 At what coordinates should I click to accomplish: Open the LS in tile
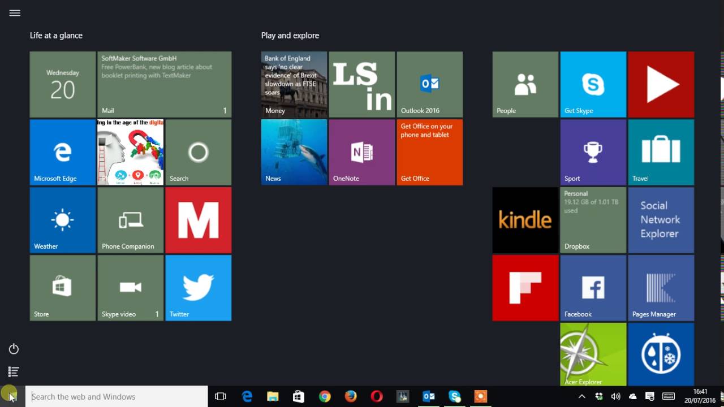[362, 84]
